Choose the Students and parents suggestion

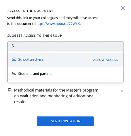65,74
